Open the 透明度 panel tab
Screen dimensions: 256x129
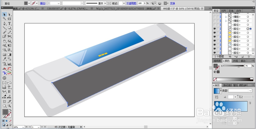coord(217,61)
